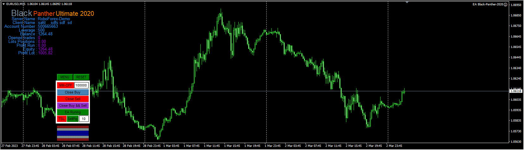Click the 1.06950 price scale label
Viewport: 524px width, 150px height.
pyautogui.click(x=516, y=5)
